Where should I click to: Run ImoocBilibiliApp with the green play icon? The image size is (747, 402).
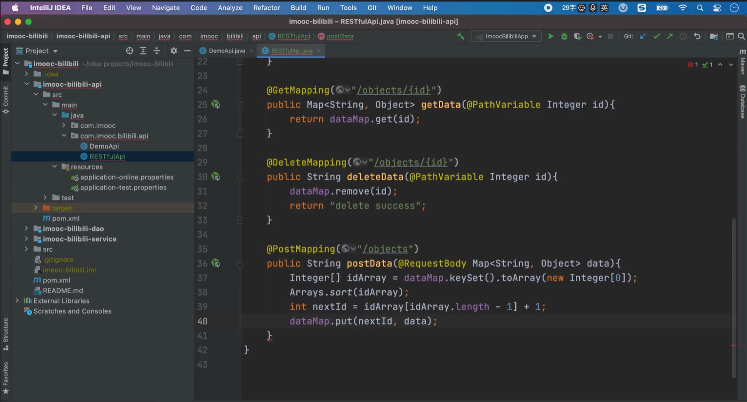(x=550, y=36)
